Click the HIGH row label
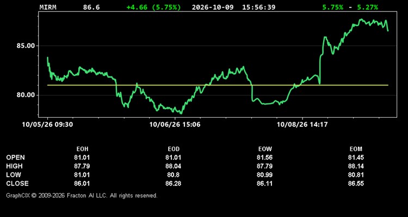Image resolution: width=408 pixels, height=217 pixels. pos(14,166)
